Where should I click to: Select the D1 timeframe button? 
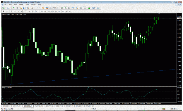63,11
